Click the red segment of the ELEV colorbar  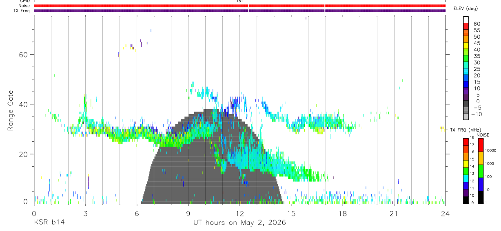pos(466,25)
